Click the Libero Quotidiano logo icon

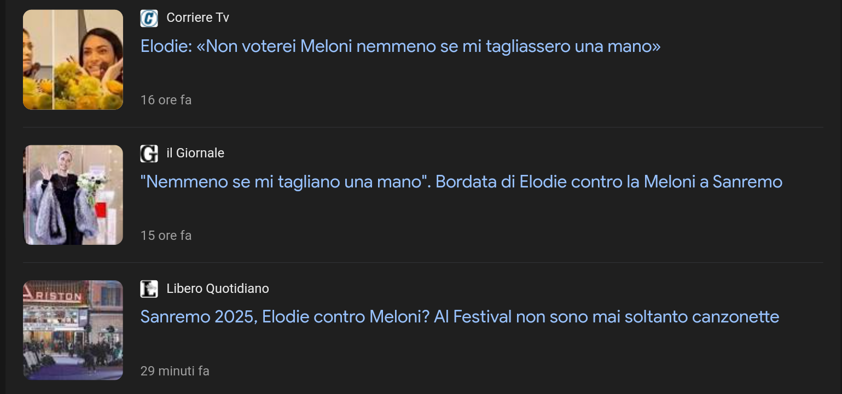[x=149, y=289]
